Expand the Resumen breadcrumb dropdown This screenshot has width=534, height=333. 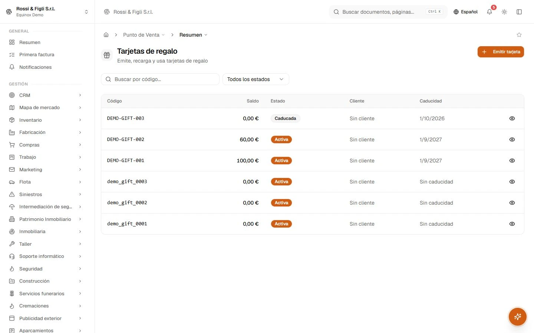coord(193,35)
